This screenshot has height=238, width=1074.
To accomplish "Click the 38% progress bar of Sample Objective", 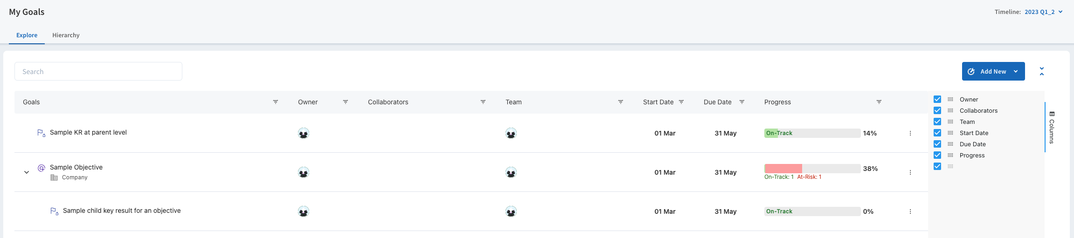I will [x=812, y=169].
